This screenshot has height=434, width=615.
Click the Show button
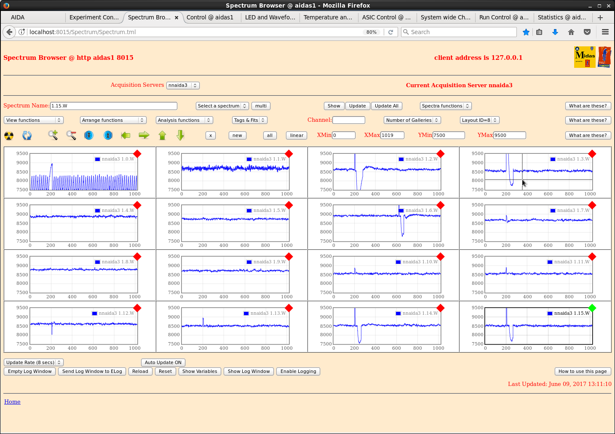pos(334,106)
